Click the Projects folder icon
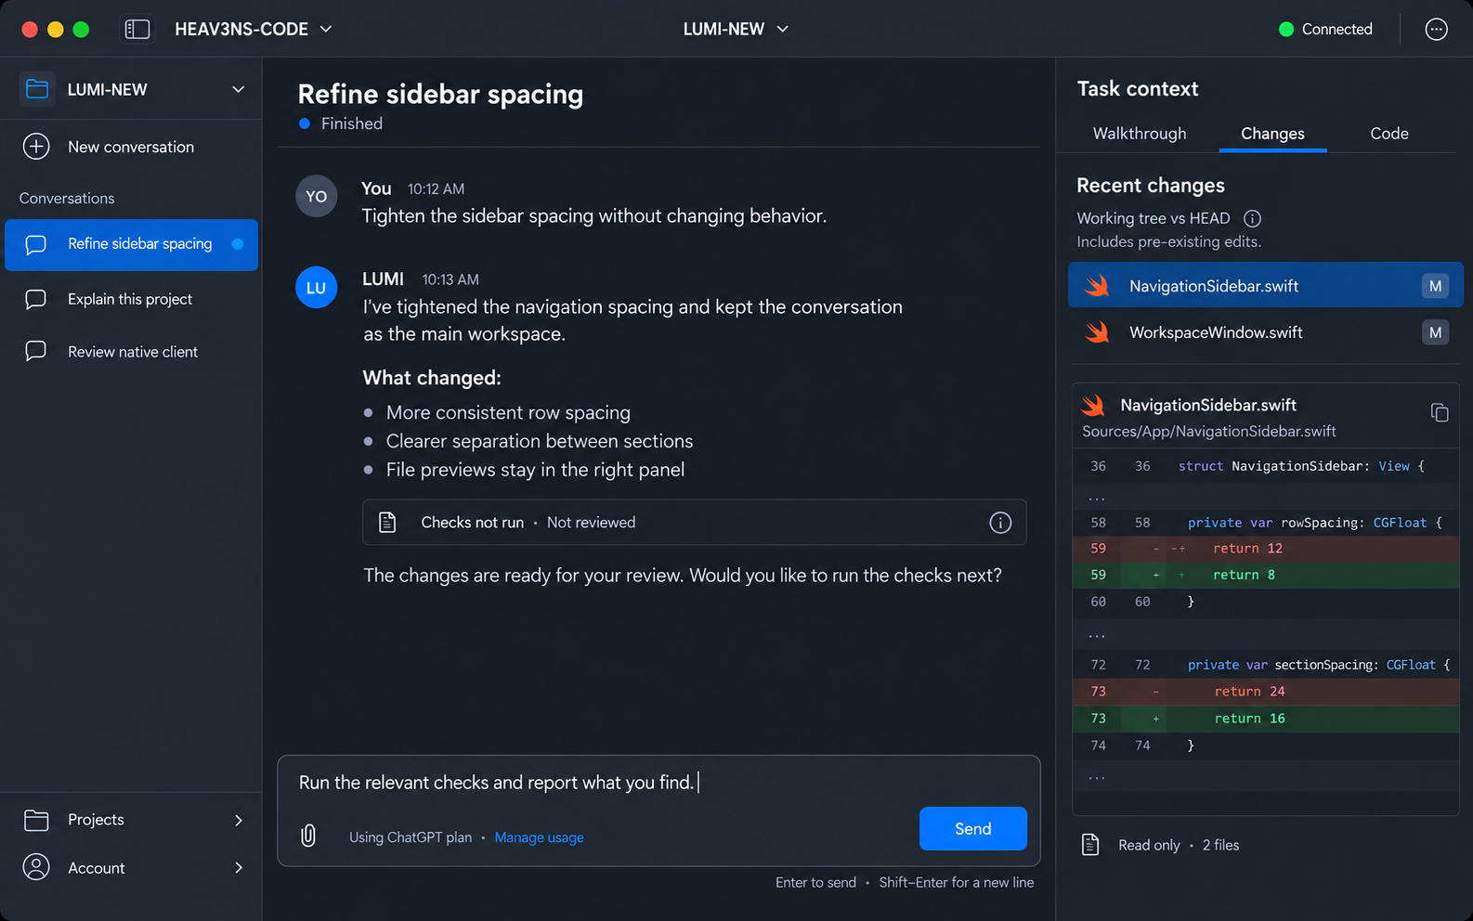This screenshot has width=1473, height=921. click(x=36, y=820)
